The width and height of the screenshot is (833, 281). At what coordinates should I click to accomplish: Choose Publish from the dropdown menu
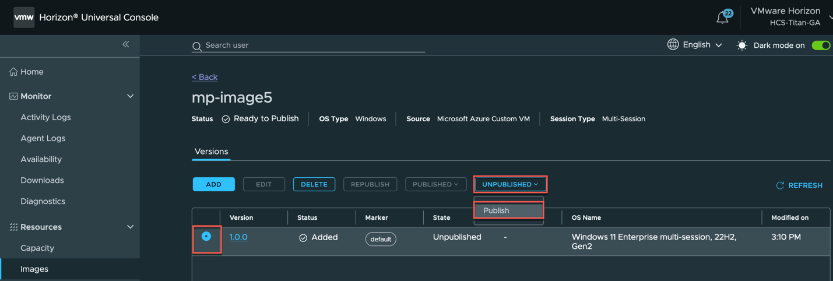tap(509, 210)
